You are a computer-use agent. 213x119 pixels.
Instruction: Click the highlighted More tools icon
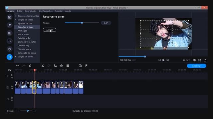coord(10,57)
